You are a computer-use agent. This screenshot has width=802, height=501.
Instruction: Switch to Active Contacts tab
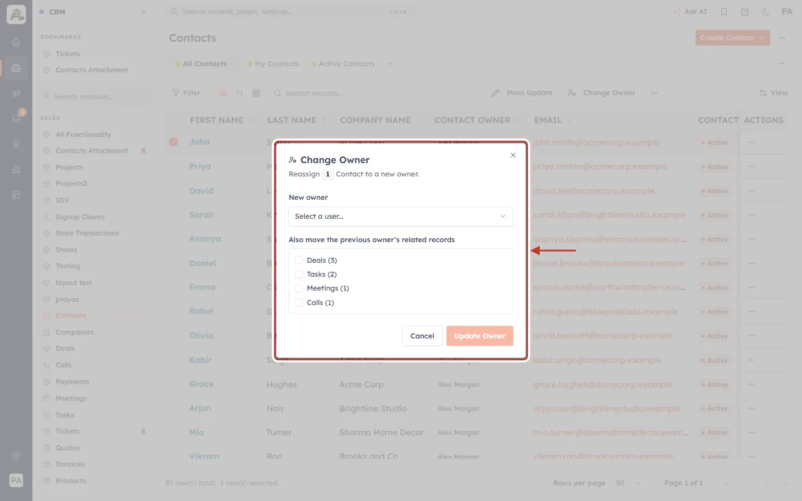point(343,64)
